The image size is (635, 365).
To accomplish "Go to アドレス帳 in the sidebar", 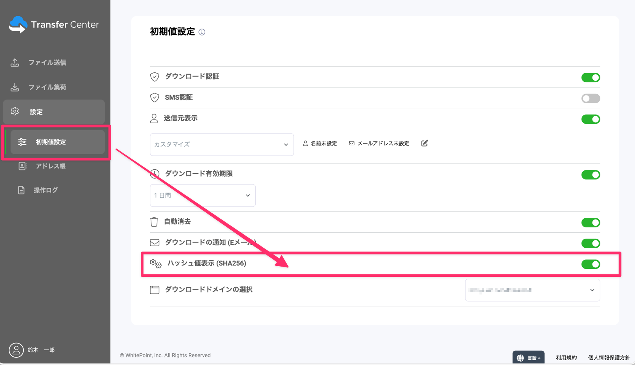I will [x=50, y=166].
